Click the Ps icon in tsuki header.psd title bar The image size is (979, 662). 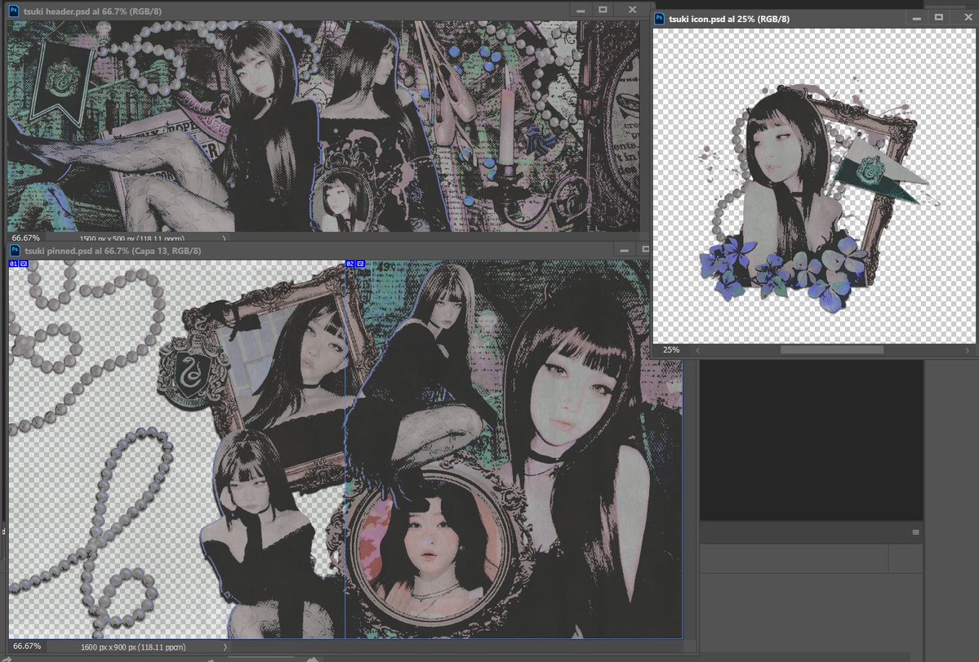coord(14,11)
